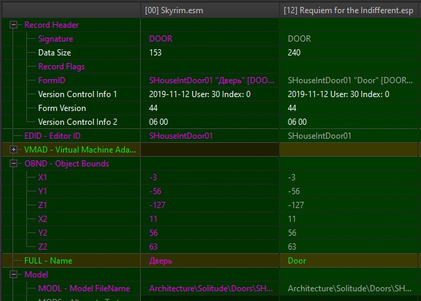Image resolution: width=421 pixels, height=301 pixels.
Task: Click the 06 00 value in Requiem column
Action: point(297,122)
